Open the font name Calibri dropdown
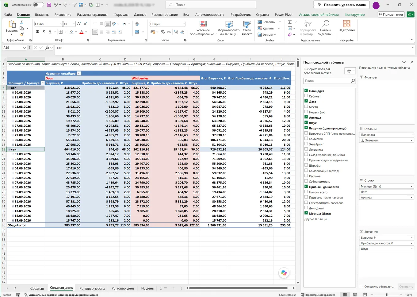The height and width of the screenshot is (297, 417). 61,24
